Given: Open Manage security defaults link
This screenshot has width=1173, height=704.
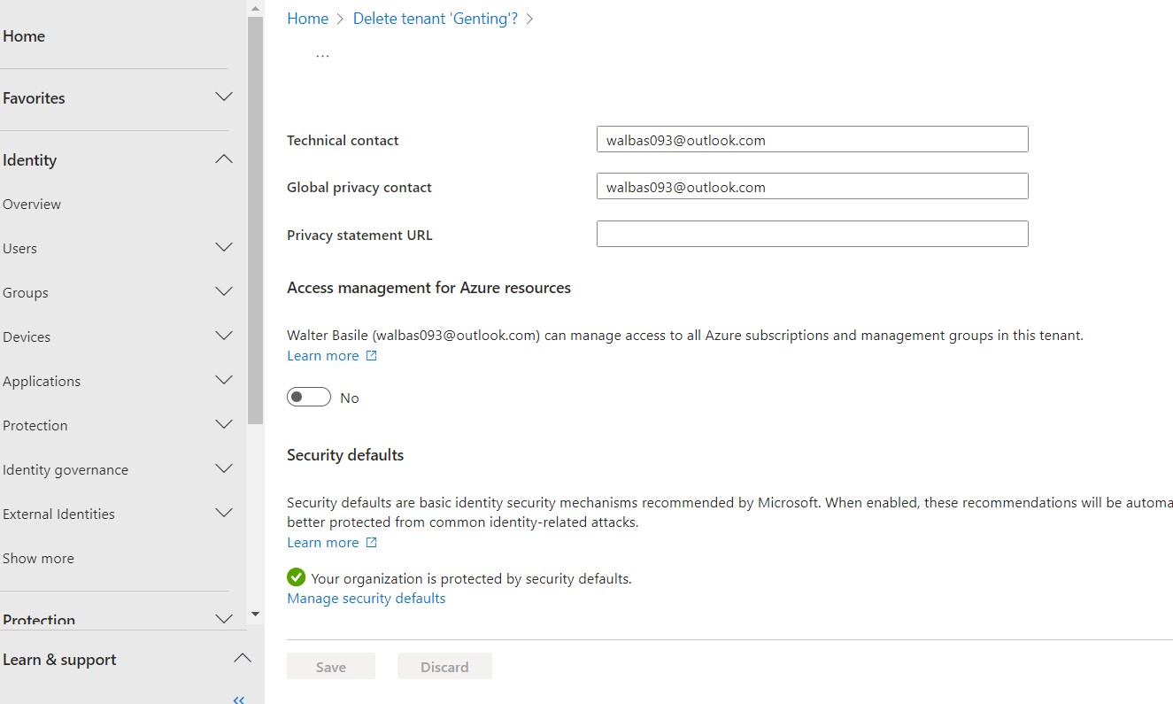Looking at the screenshot, I should 366,599.
